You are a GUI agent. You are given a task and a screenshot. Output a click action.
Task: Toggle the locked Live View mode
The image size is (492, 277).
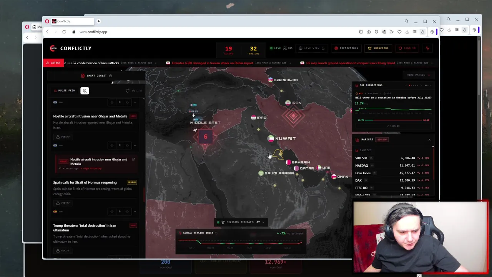coord(312,48)
